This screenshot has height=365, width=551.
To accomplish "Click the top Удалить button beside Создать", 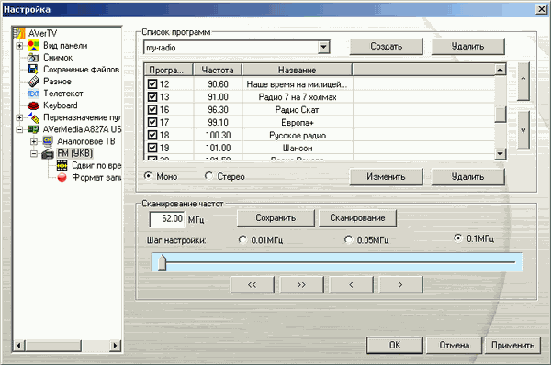I will [x=467, y=47].
